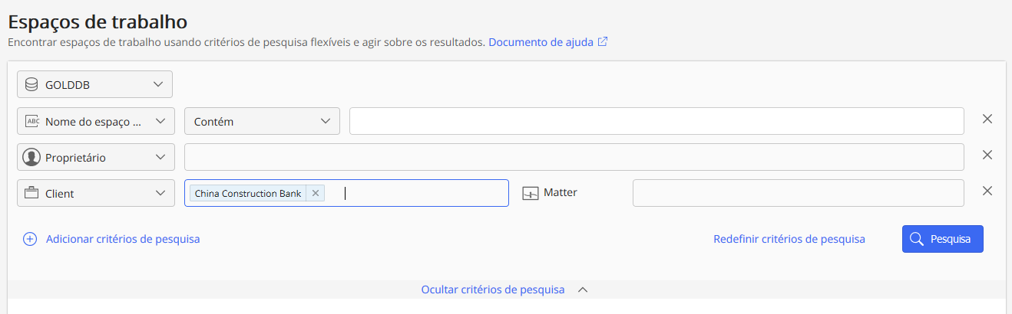Click the workspace name text input
The image size is (1012, 314).
[x=656, y=121]
